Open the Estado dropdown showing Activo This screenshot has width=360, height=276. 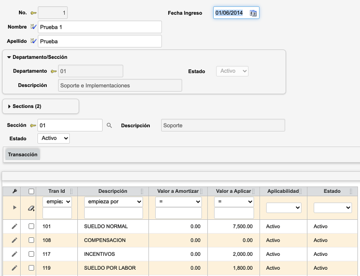pyautogui.click(x=53, y=138)
